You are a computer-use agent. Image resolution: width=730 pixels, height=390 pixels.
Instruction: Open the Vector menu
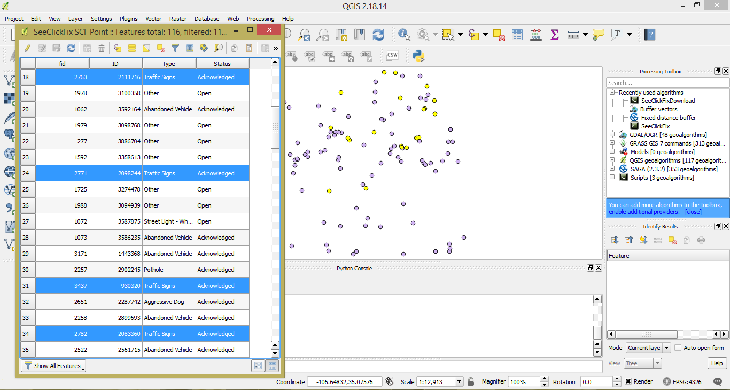153,19
